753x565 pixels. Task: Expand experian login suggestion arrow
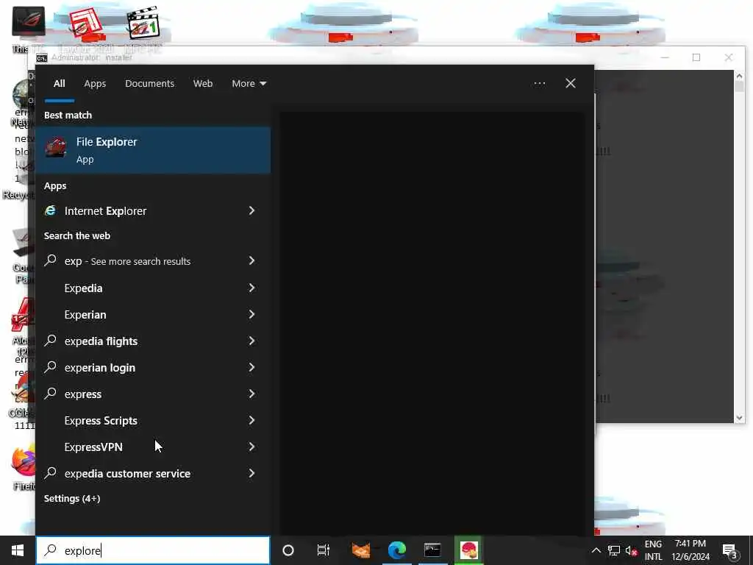(251, 367)
